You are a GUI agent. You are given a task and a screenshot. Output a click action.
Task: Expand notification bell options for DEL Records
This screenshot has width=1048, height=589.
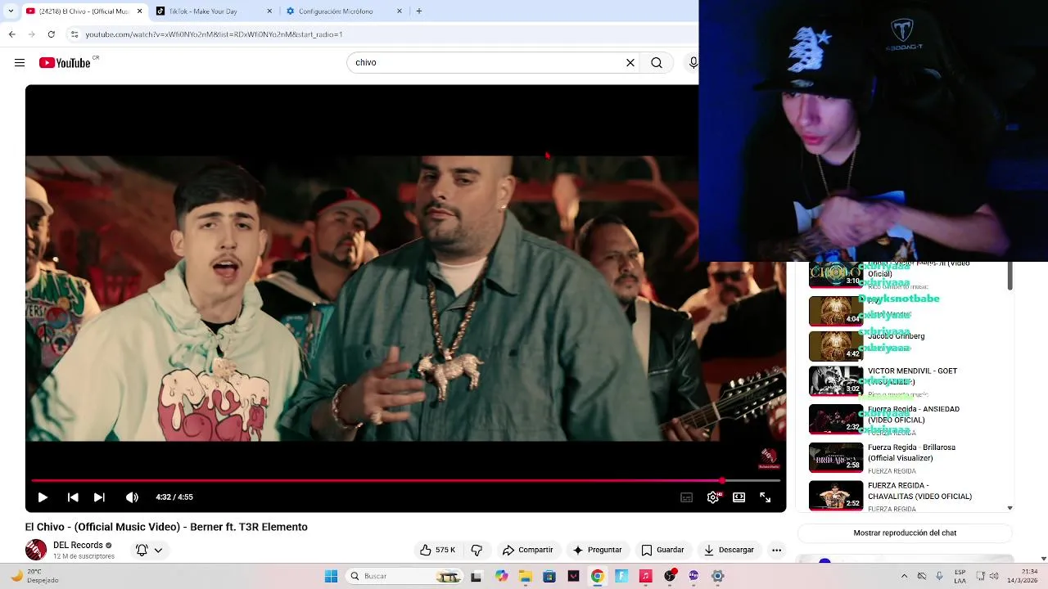point(149,550)
